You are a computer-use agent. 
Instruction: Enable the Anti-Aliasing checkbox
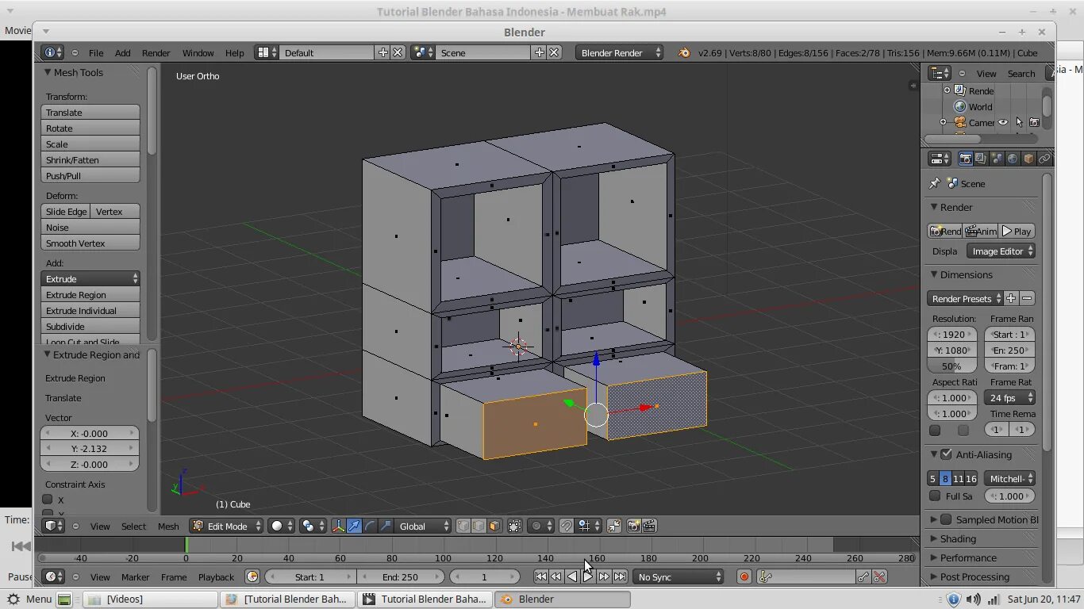click(946, 454)
